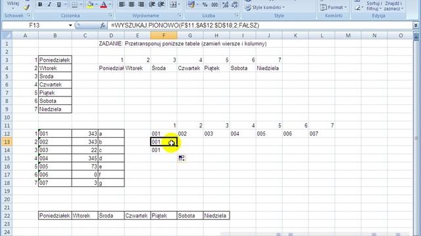
Task: Align text right
Action: pyautogui.click(x=141, y=5)
